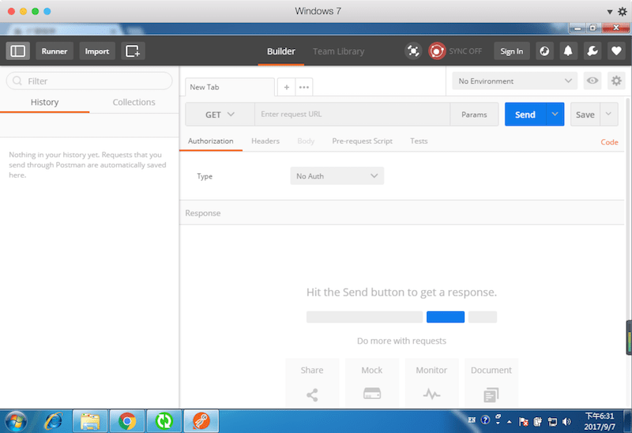The height and width of the screenshot is (433, 632).
Task: Open the browser globe icon in the header
Action: click(544, 51)
